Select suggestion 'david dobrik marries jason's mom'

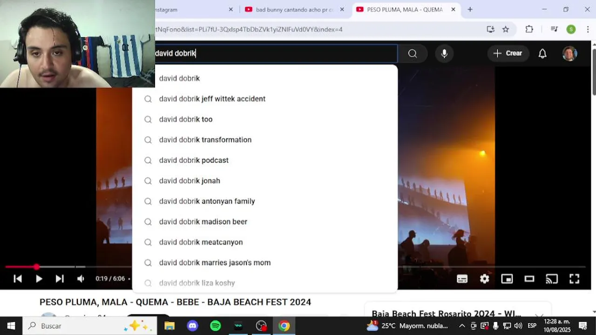(x=265, y=262)
